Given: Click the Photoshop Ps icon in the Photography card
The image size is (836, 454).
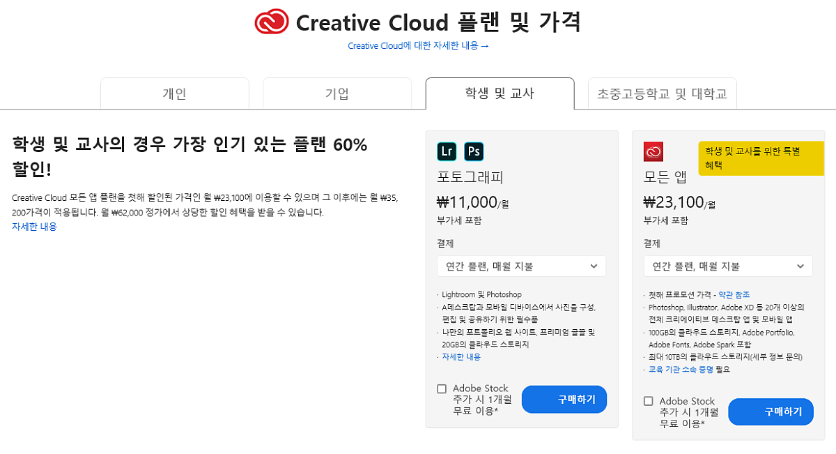Looking at the screenshot, I should [x=474, y=151].
